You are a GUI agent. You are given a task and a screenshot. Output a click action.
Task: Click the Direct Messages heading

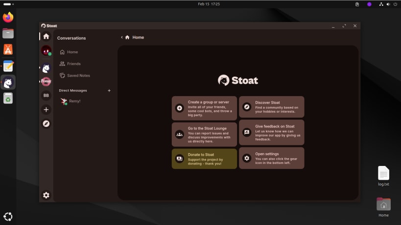73,90
